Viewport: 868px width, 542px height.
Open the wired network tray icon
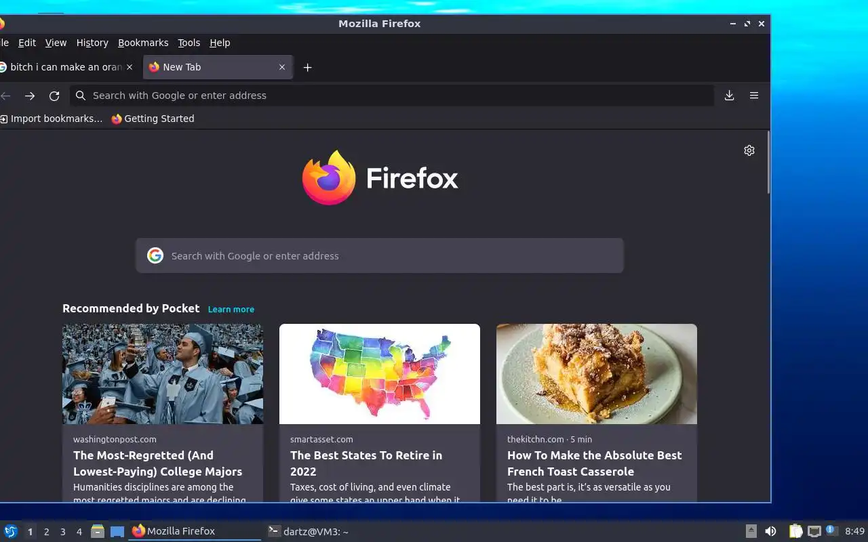coord(814,531)
